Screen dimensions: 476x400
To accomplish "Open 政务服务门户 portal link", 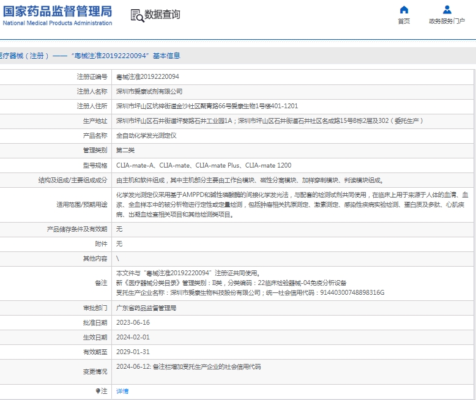I will click(x=447, y=21).
